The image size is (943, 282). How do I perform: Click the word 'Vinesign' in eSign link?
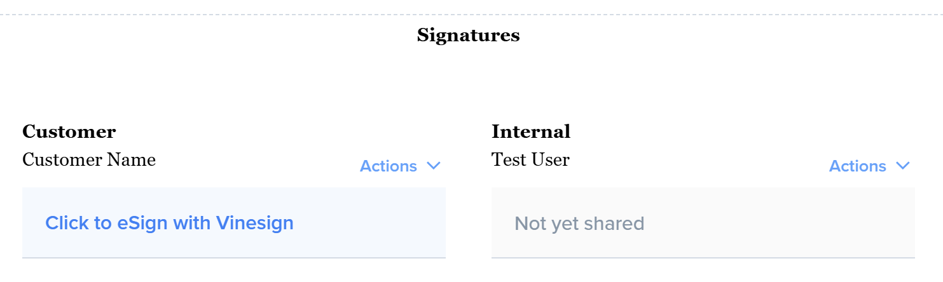(x=254, y=223)
